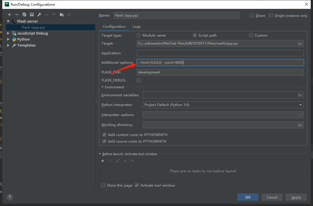
Task: Click the help question mark icon
Action: (10, 197)
